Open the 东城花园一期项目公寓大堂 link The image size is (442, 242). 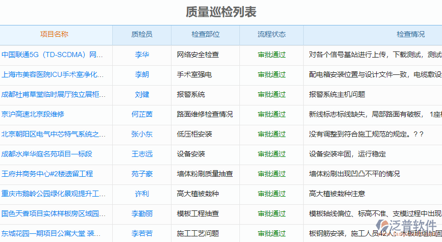pyautogui.click(x=53, y=233)
